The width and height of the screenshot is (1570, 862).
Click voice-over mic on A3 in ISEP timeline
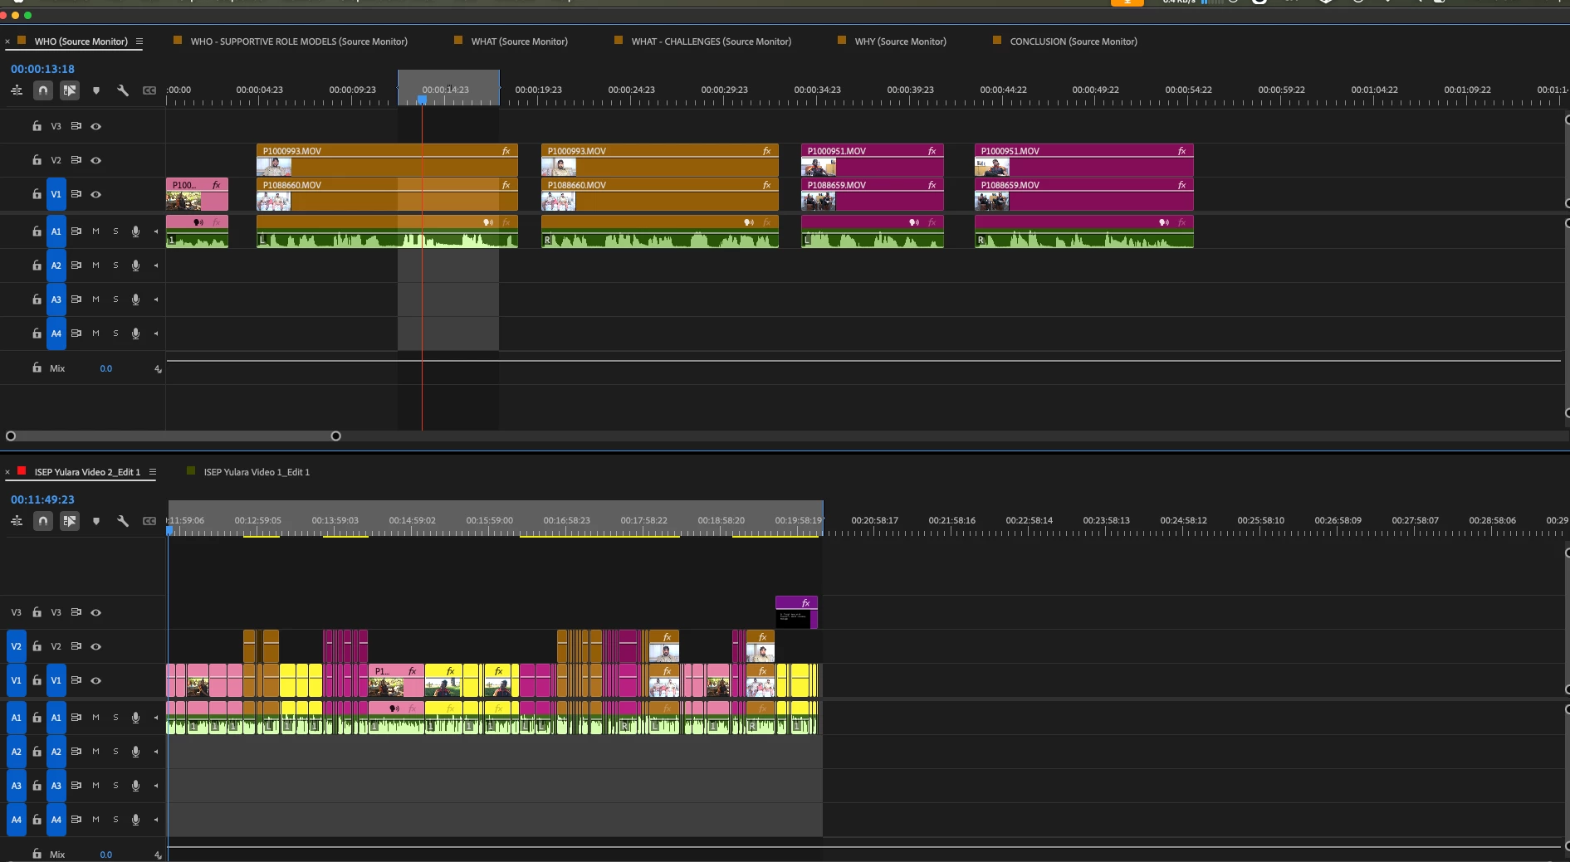click(135, 786)
